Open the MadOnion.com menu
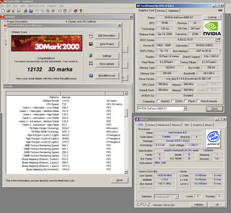 pyautogui.click(x=36, y=6)
